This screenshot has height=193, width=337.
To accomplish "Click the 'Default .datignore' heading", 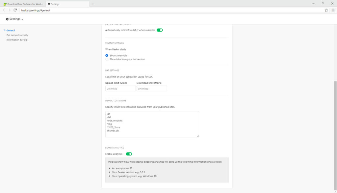I will [x=116, y=100].
